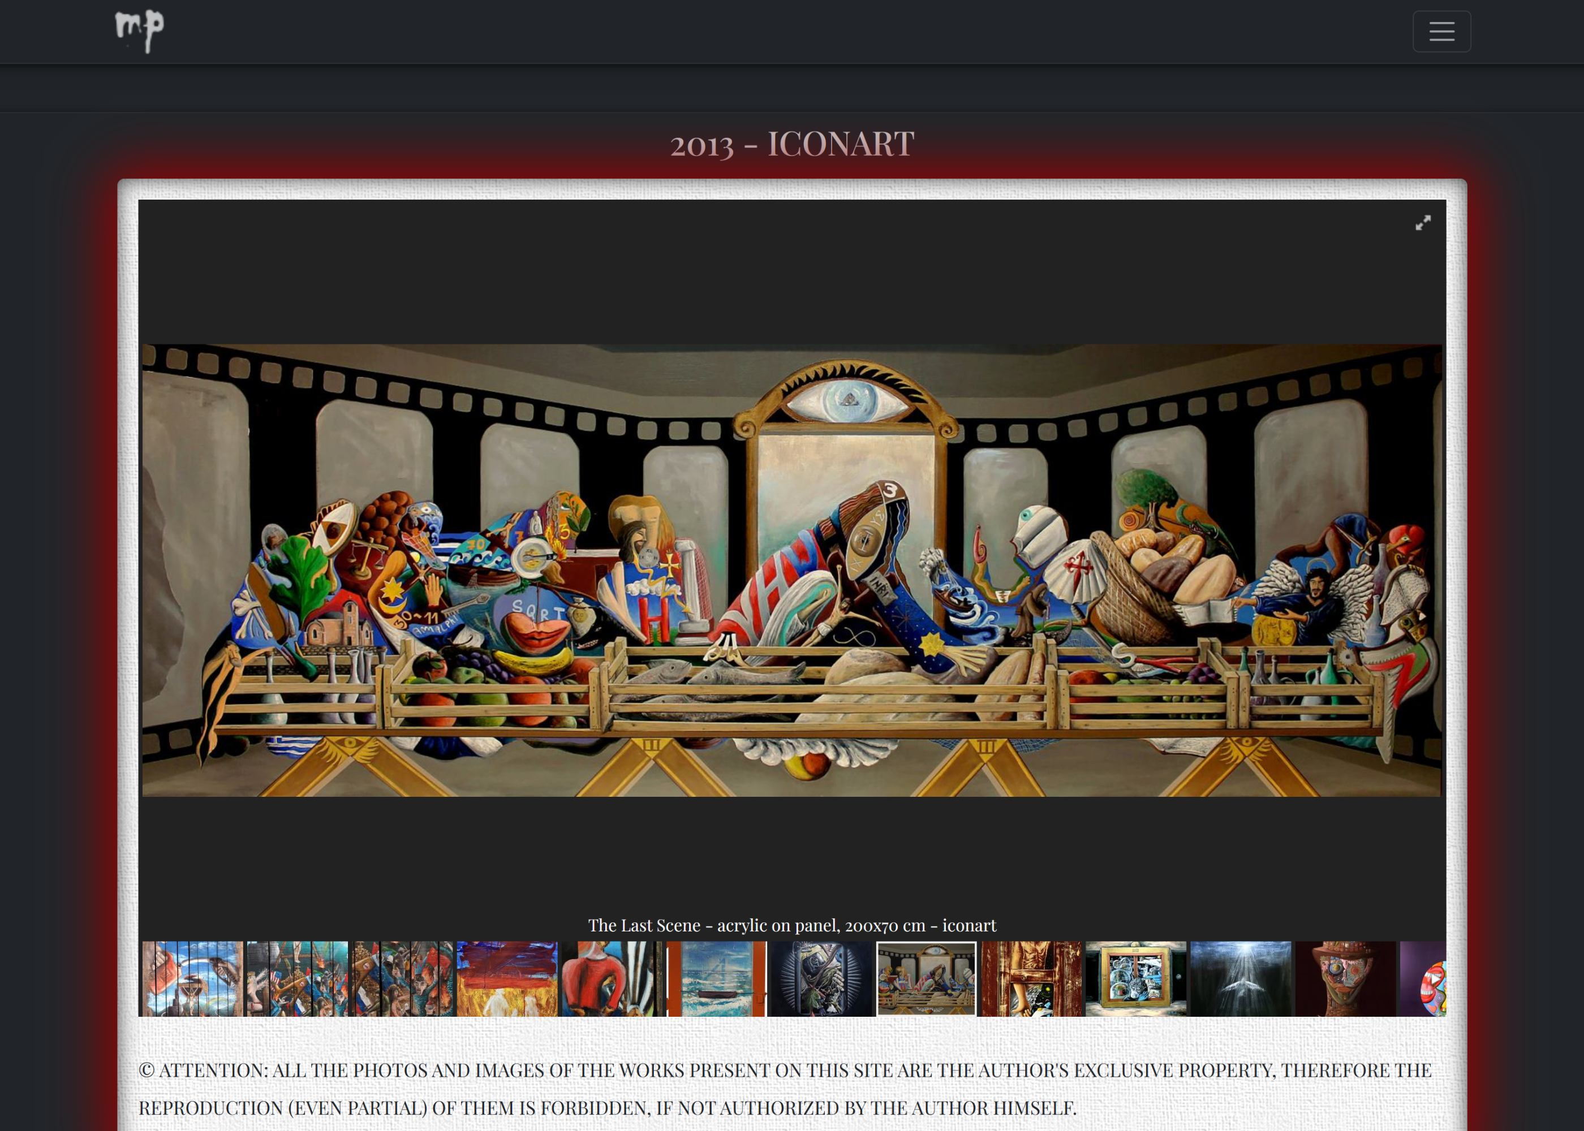
Task: Select the partially visible purple thumbnail
Action: [1423, 978]
